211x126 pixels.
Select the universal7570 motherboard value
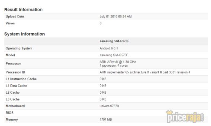(x=109, y=106)
